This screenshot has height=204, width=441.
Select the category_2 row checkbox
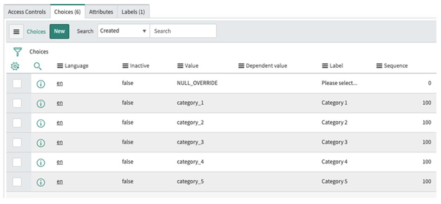[17, 123]
